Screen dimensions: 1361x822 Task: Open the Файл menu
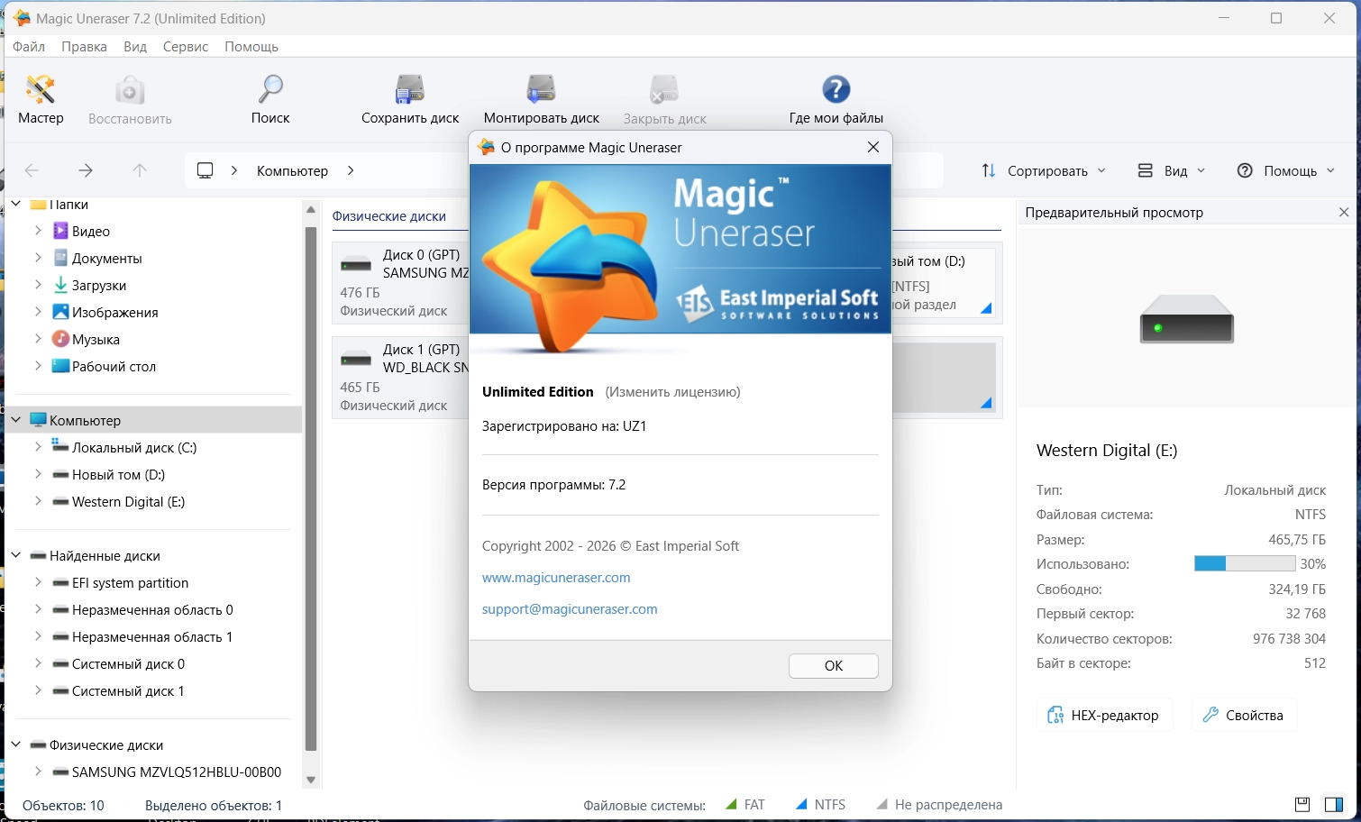pyautogui.click(x=29, y=47)
